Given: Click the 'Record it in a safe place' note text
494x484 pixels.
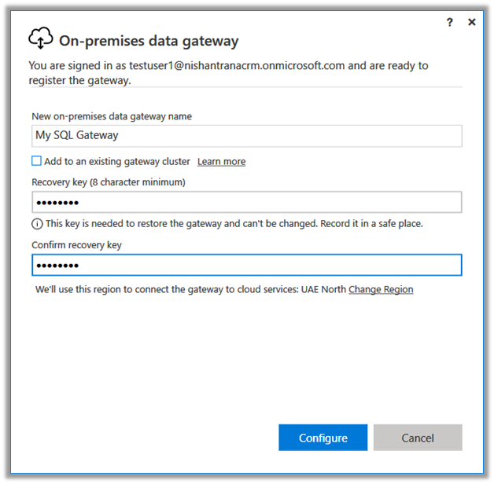Looking at the screenshot, I should [x=234, y=224].
